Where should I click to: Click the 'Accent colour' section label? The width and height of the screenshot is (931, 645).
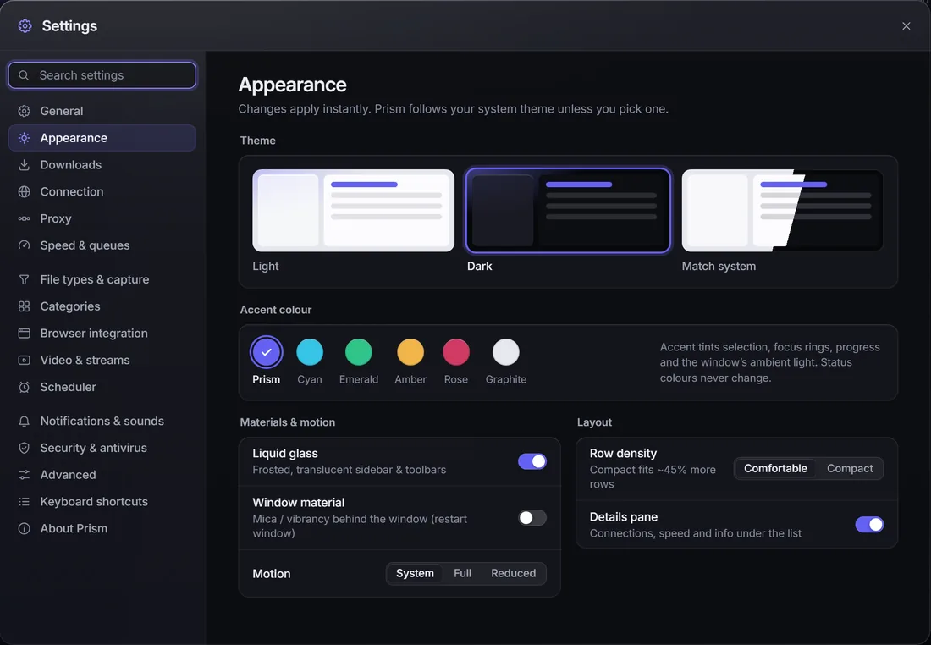[276, 310]
